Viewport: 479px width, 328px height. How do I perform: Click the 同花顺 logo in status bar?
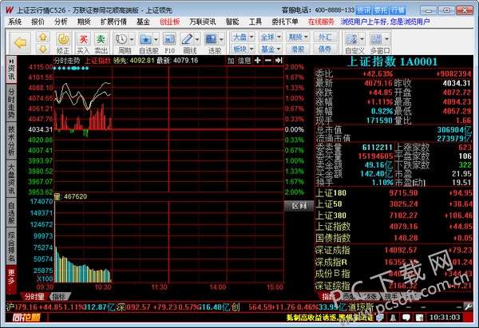point(26,318)
